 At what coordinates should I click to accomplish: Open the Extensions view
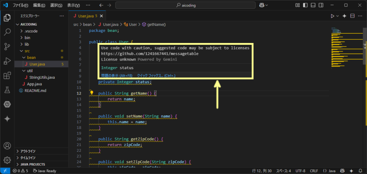(x=7, y=76)
